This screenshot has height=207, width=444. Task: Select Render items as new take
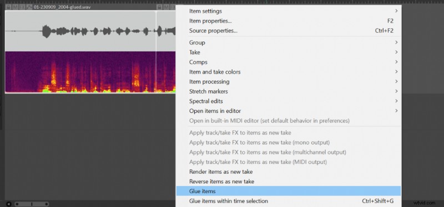point(288,172)
